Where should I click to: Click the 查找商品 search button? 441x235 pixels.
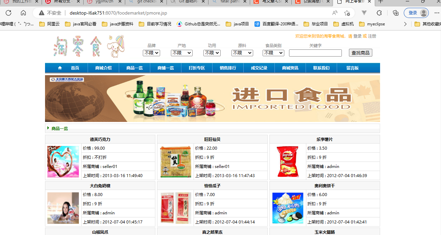coord(361,52)
